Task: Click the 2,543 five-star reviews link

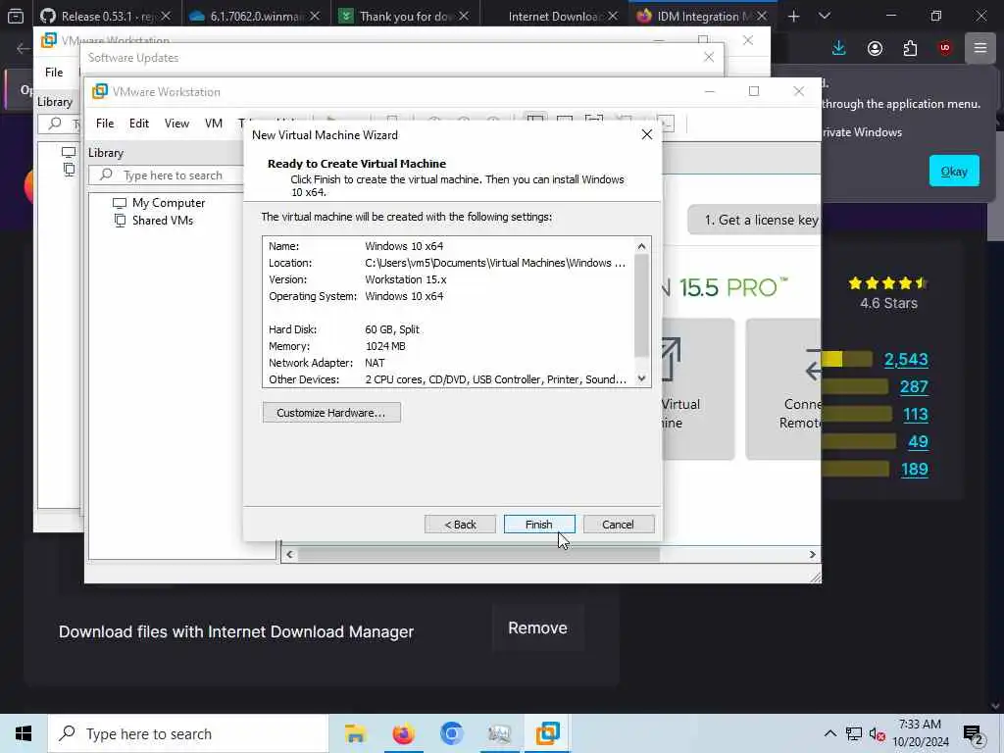Action: pyautogui.click(x=905, y=359)
